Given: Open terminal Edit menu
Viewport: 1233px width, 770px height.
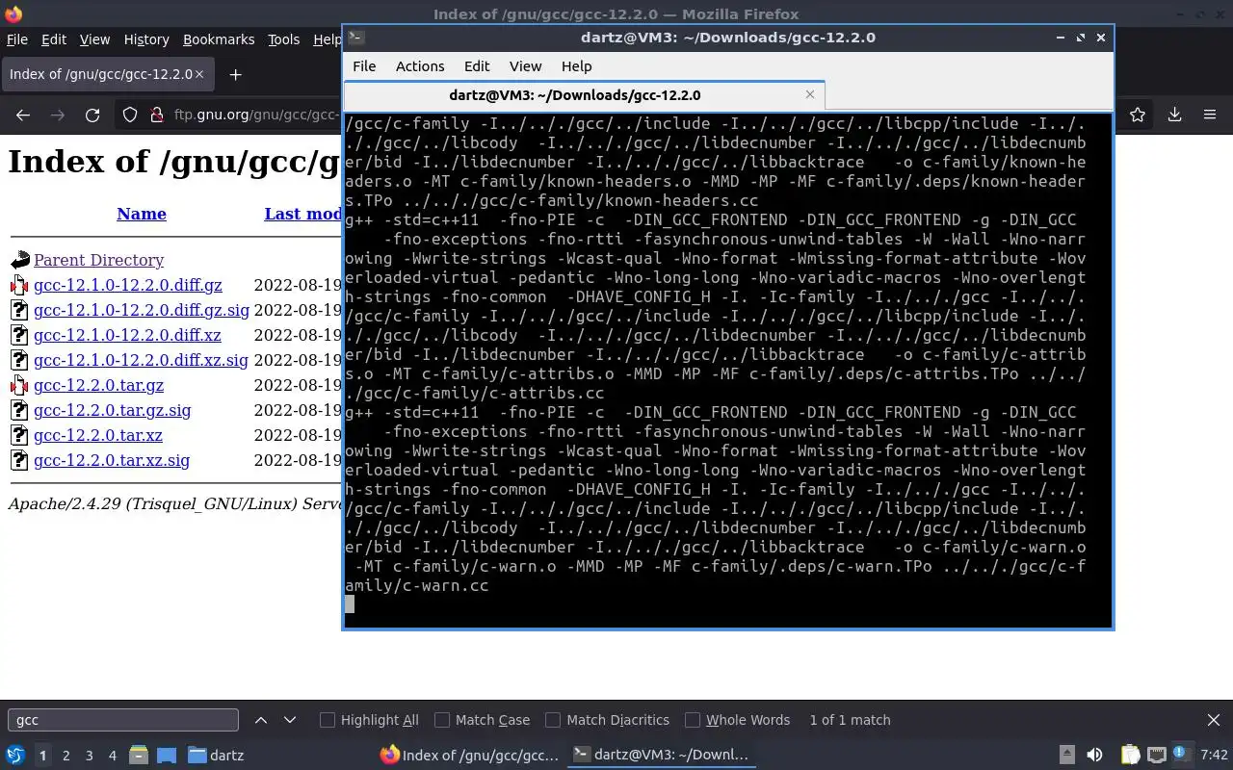Looking at the screenshot, I should (477, 66).
